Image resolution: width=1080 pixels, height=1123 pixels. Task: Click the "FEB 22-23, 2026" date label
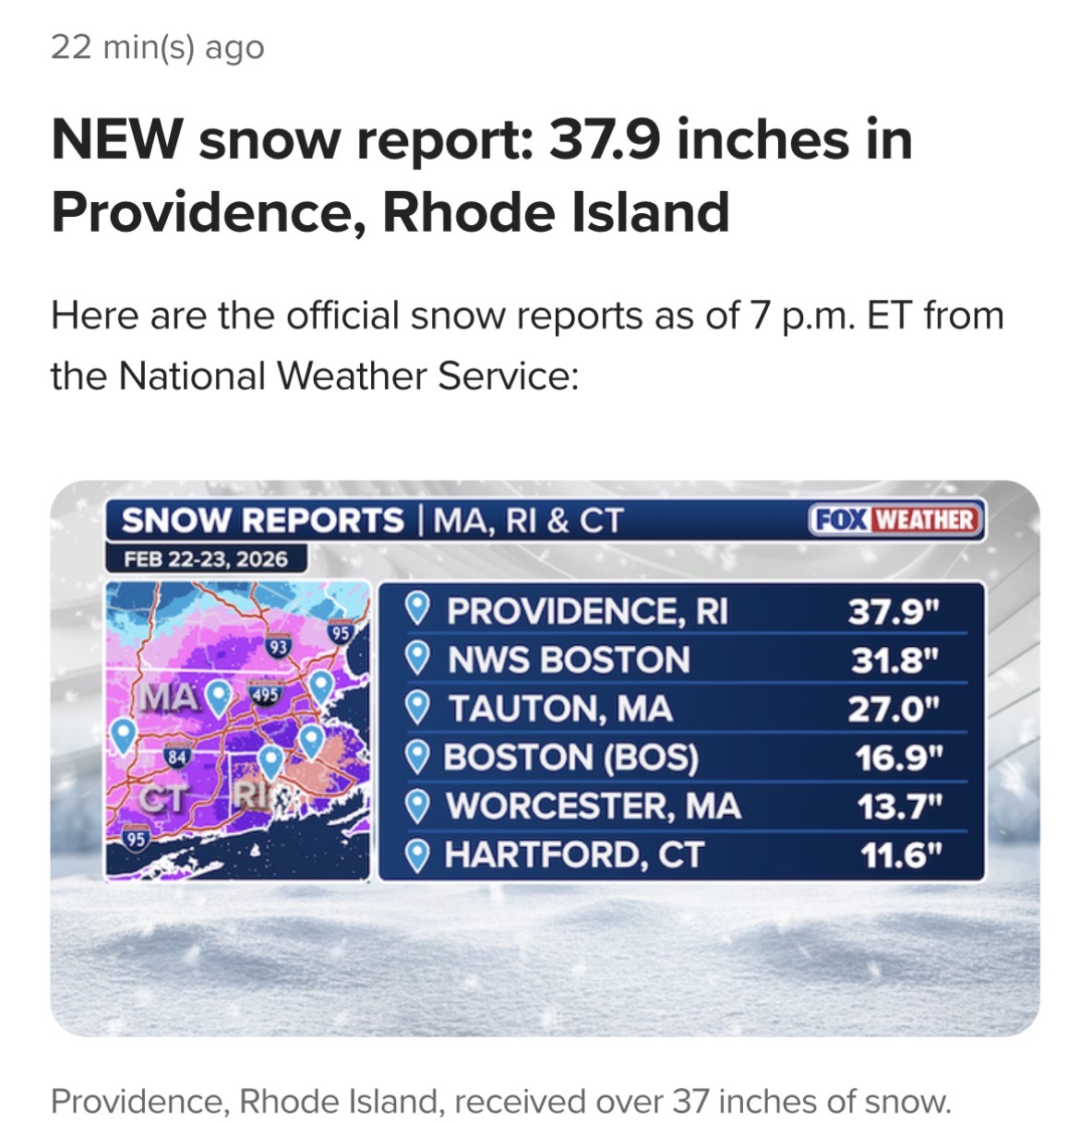(206, 558)
